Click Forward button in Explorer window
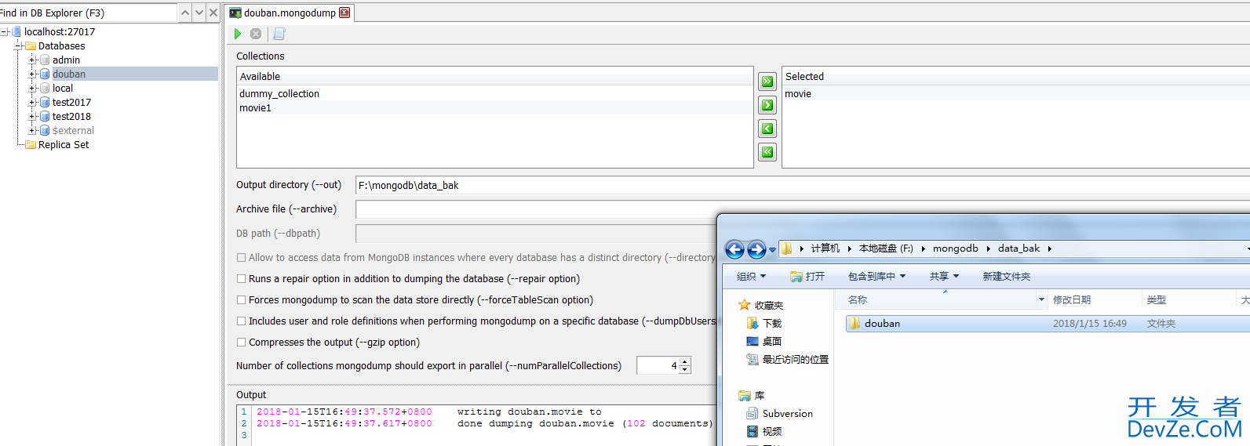This screenshot has height=446, width=1250. pos(756,249)
